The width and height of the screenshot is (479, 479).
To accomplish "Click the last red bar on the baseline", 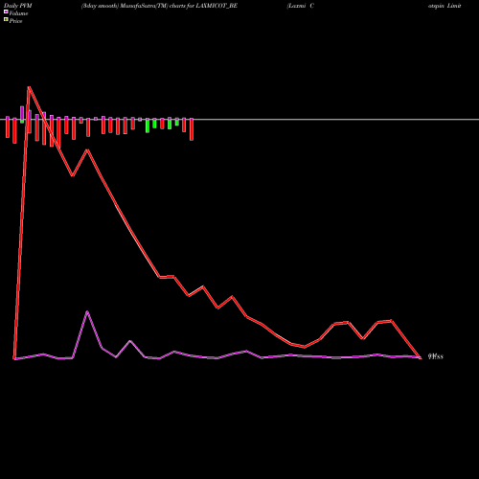I will click(192, 129).
